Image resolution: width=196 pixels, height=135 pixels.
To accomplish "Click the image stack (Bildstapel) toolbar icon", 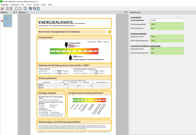I will click(x=2, y=8).
